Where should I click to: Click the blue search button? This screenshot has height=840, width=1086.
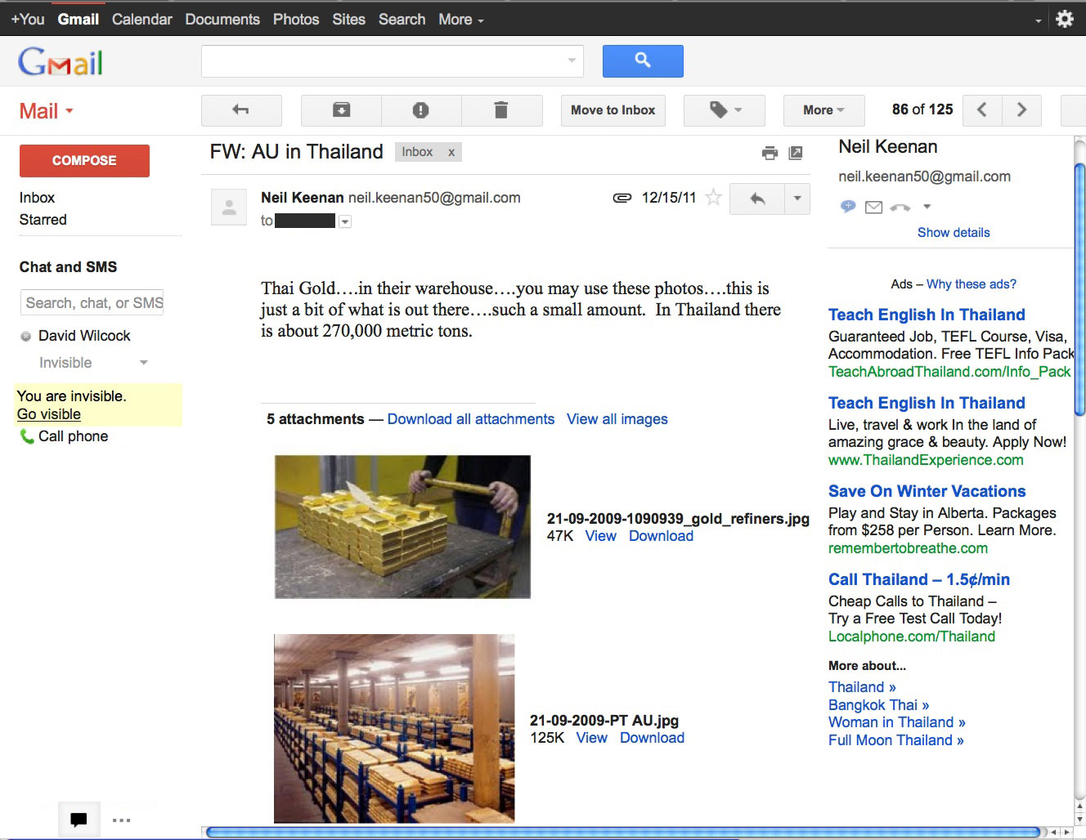click(x=643, y=61)
